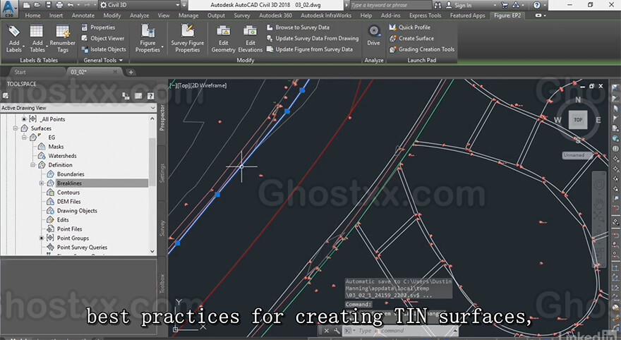Click Edit Geometry tool
621x340 pixels.
click(224, 38)
